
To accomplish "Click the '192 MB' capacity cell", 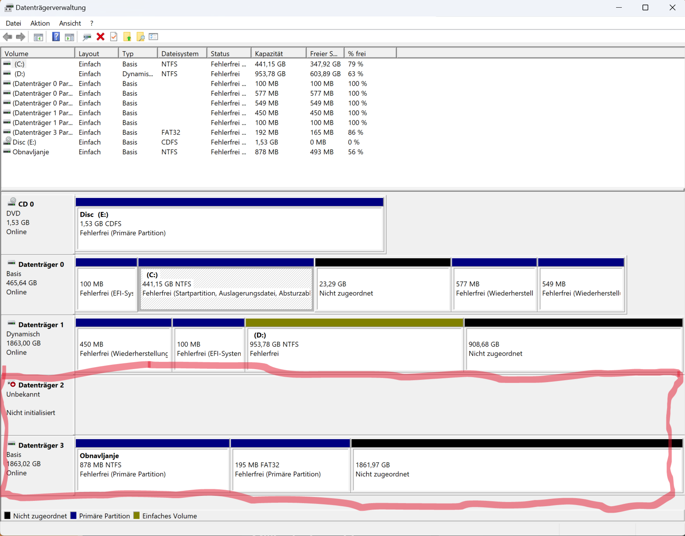I will [x=266, y=132].
